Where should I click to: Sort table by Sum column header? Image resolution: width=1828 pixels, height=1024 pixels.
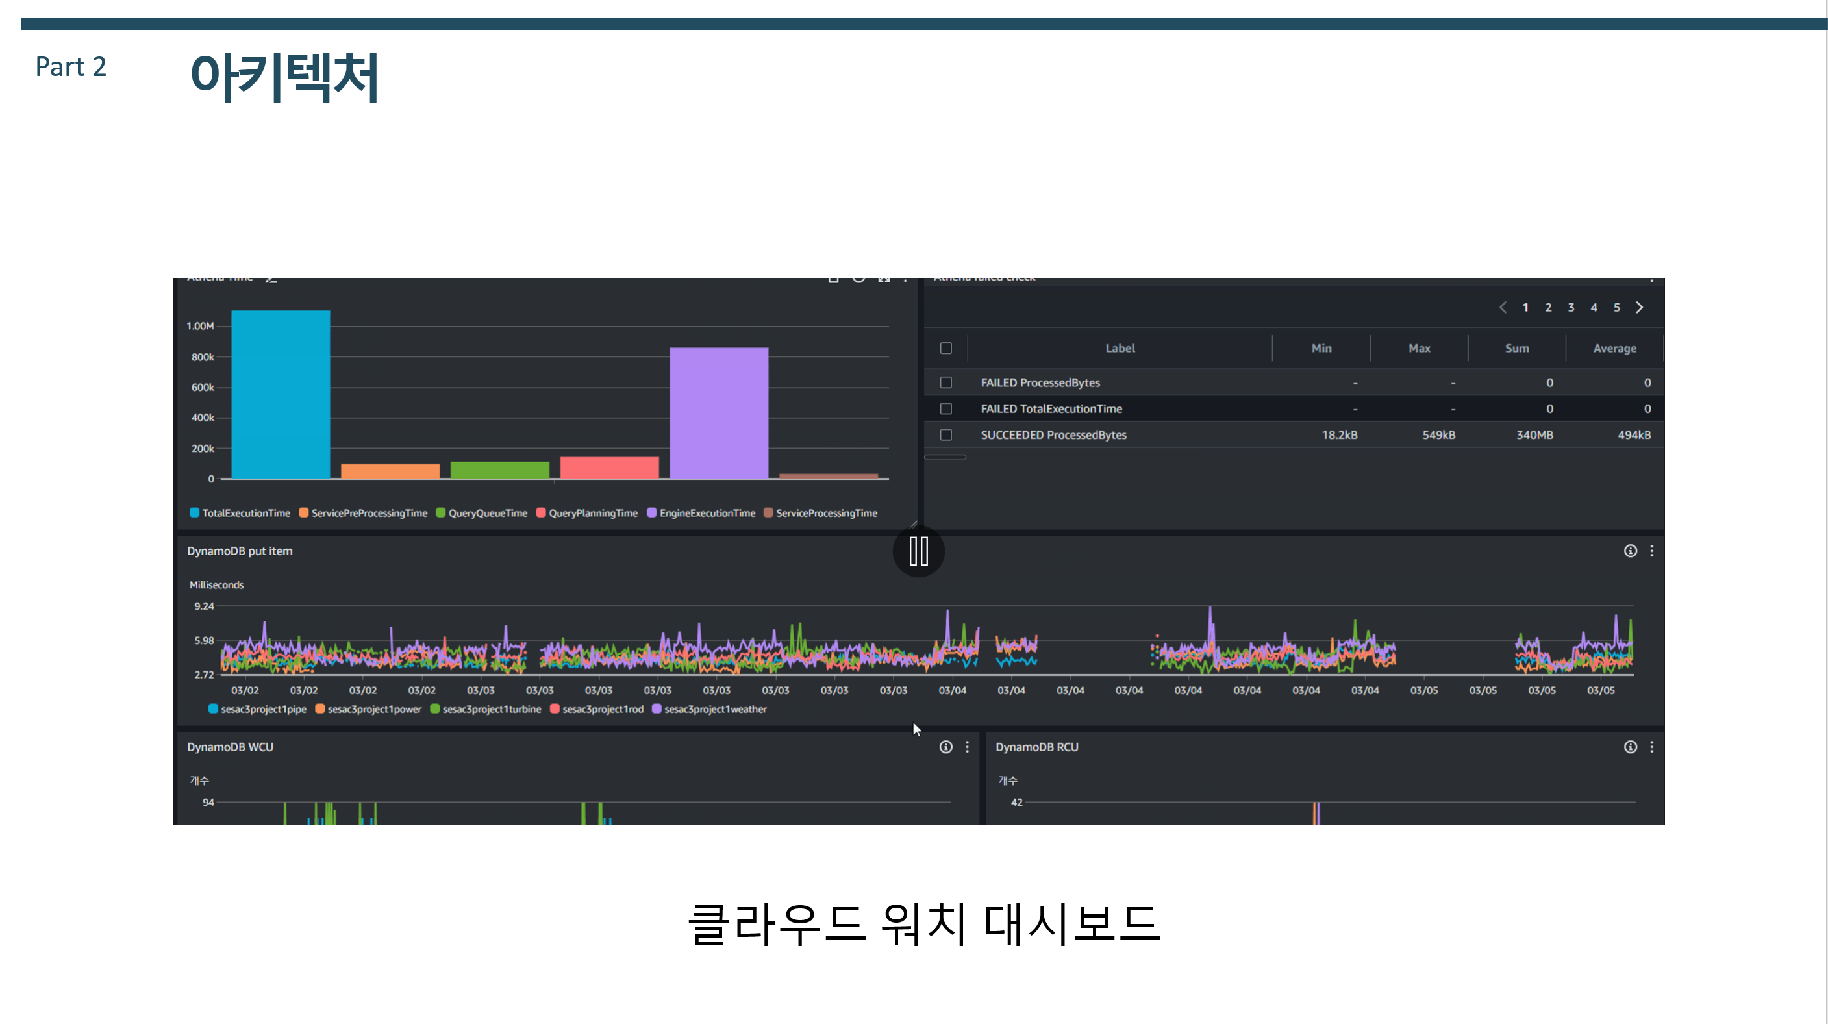click(1516, 349)
